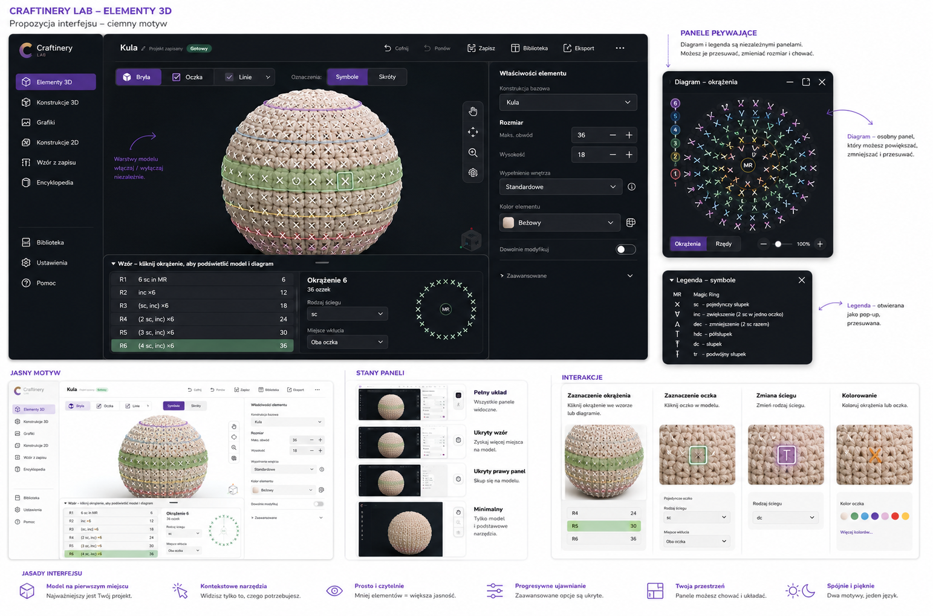This screenshot has height=616, width=933.
Task: Switch to the Rzędy tab in Diagram panel
Action: [x=724, y=244]
